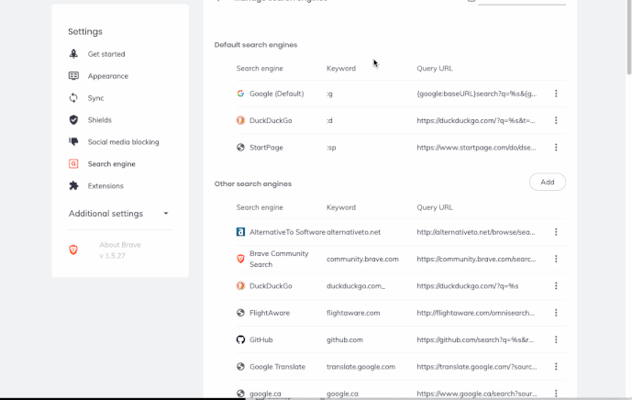Click the GitHub octocat icon
Image resolution: width=632 pixels, height=400 pixels.
pos(240,339)
